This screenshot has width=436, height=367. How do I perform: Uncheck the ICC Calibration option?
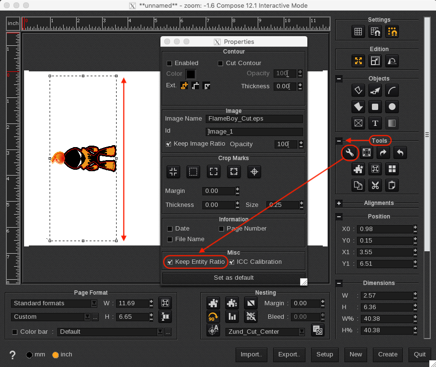[232, 262]
